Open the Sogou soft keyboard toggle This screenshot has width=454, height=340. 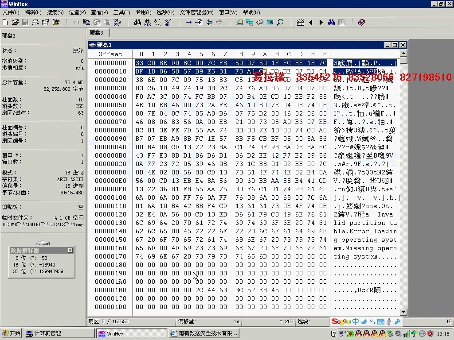click(380, 322)
